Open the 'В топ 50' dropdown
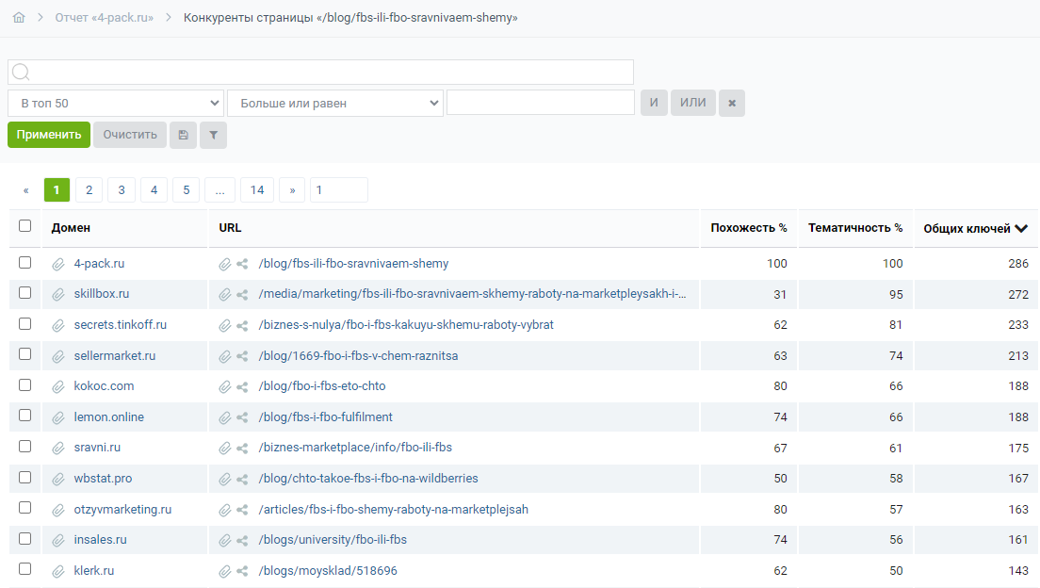 point(116,103)
